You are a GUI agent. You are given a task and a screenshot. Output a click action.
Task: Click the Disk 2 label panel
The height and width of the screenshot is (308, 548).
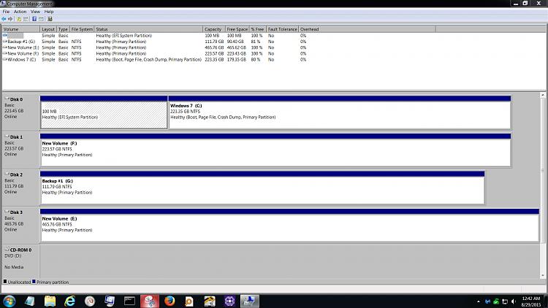tap(21, 187)
